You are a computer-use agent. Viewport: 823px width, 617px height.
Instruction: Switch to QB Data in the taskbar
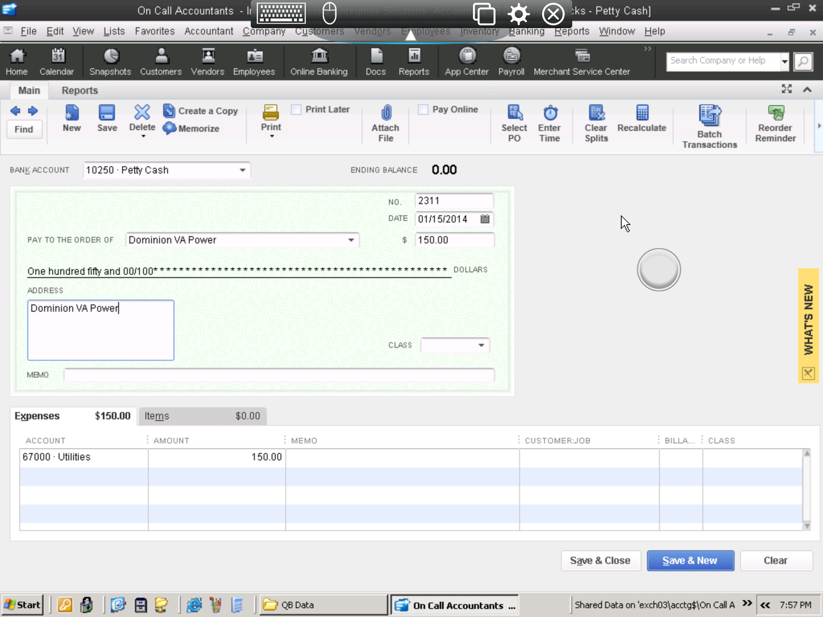(323, 605)
